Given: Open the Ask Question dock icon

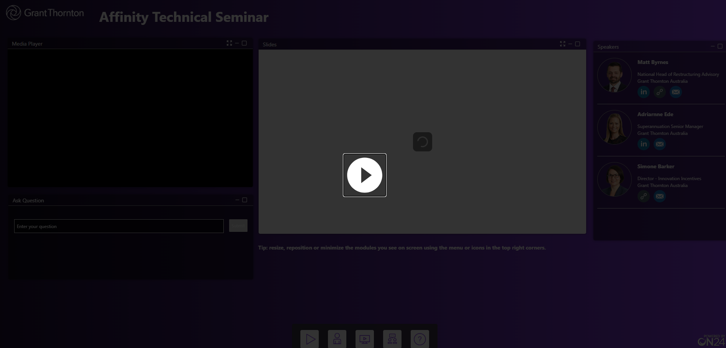Looking at the screenshot, I should [x=392, y=339].
